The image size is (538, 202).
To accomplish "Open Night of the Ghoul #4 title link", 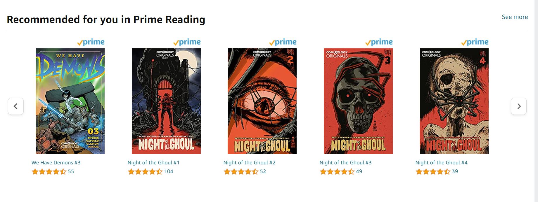I will pos(441,163).
